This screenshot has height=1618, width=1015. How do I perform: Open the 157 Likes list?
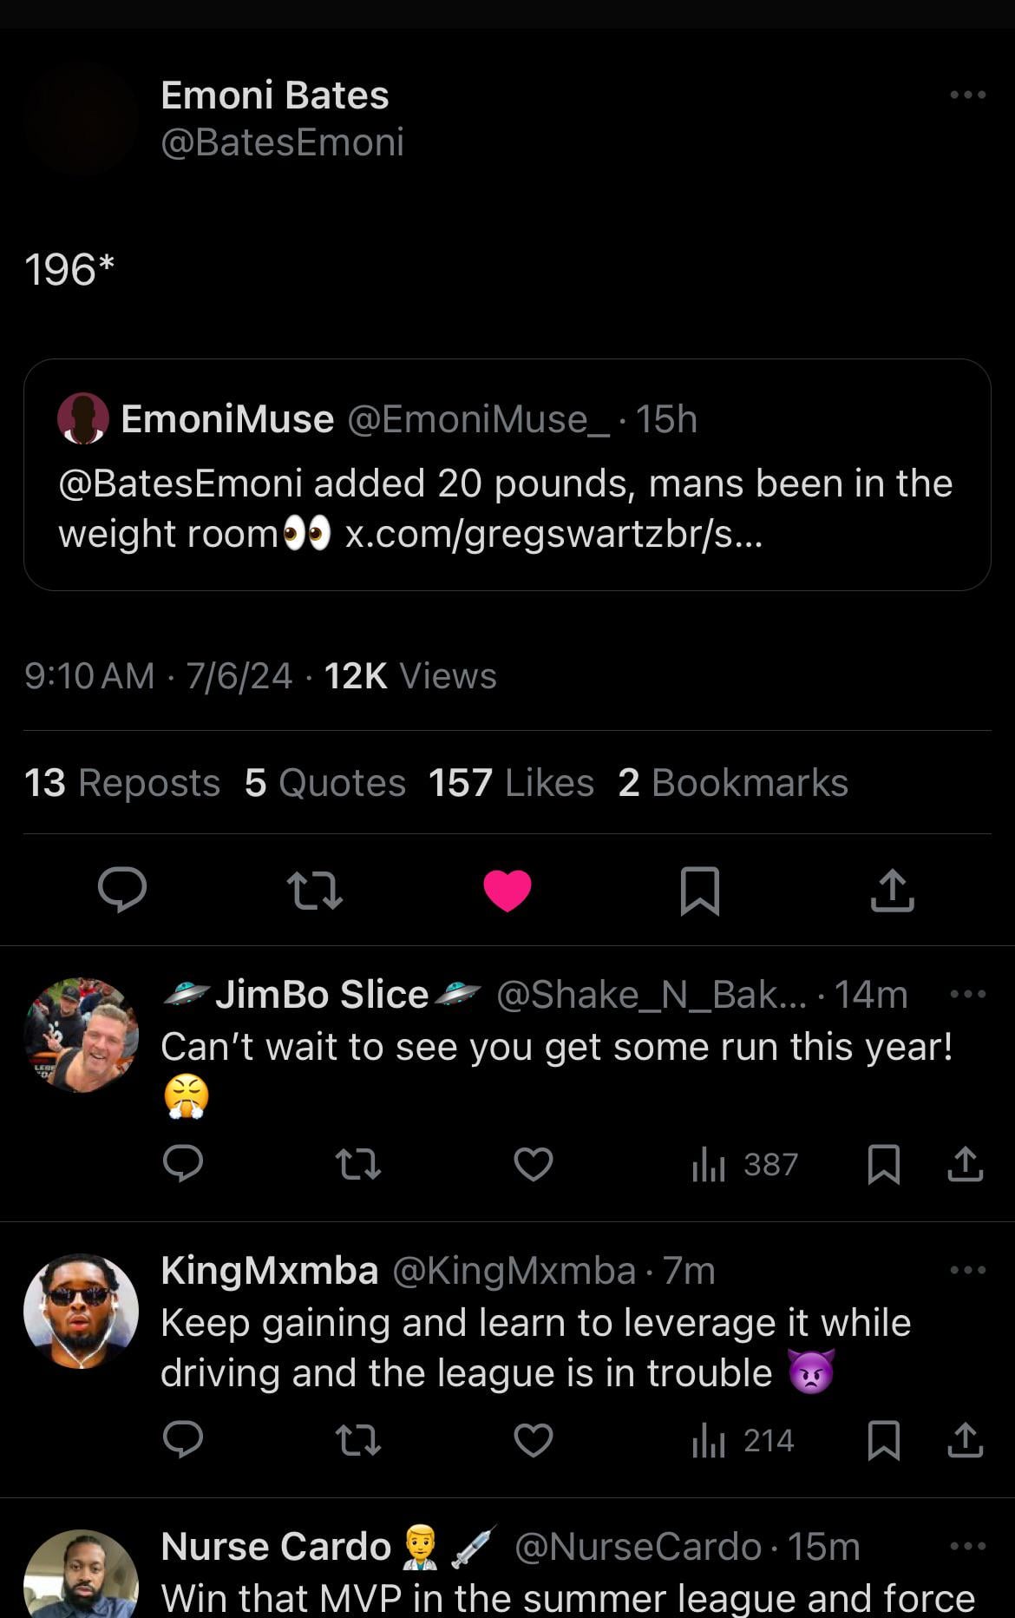(x=511, y=783)
